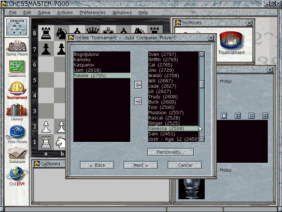Select Muldoon (2557) in the available list
Screen dimensions: 282x212
(166, 113)
